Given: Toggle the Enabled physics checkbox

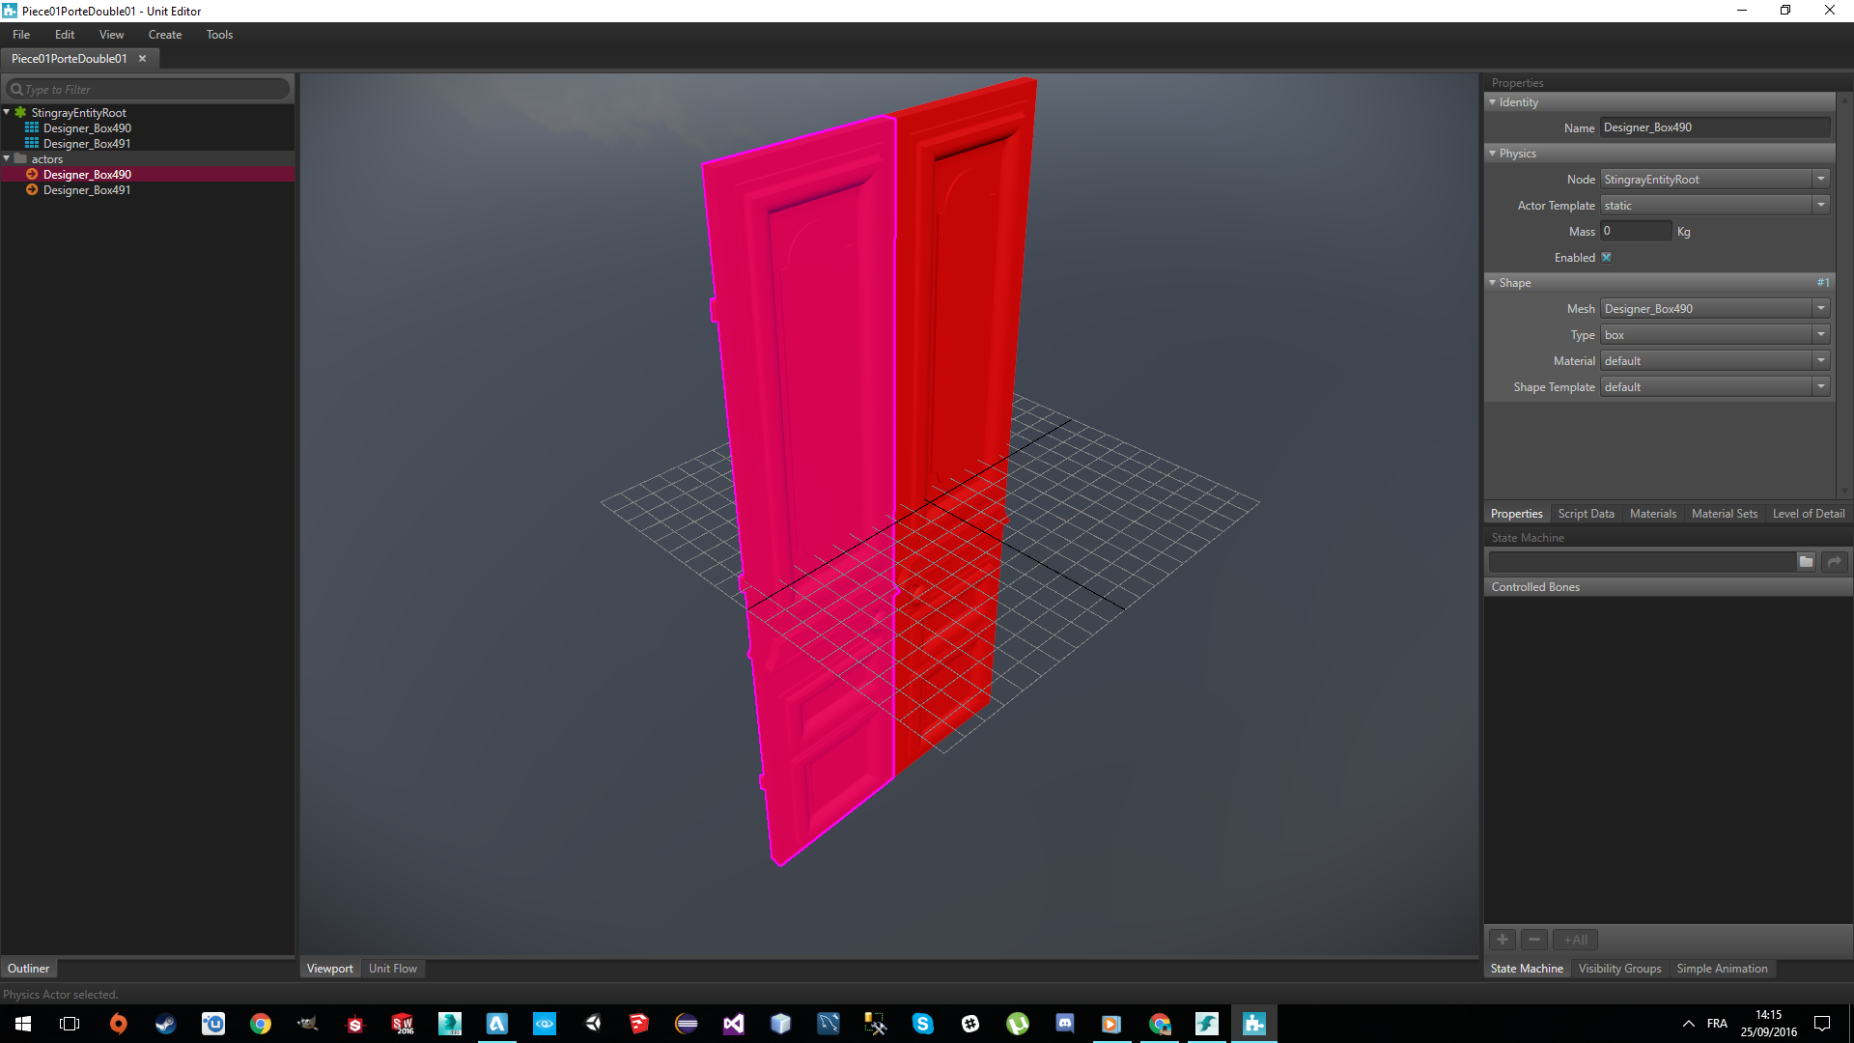Looking at the screenshot, I should coord(1606,257).
